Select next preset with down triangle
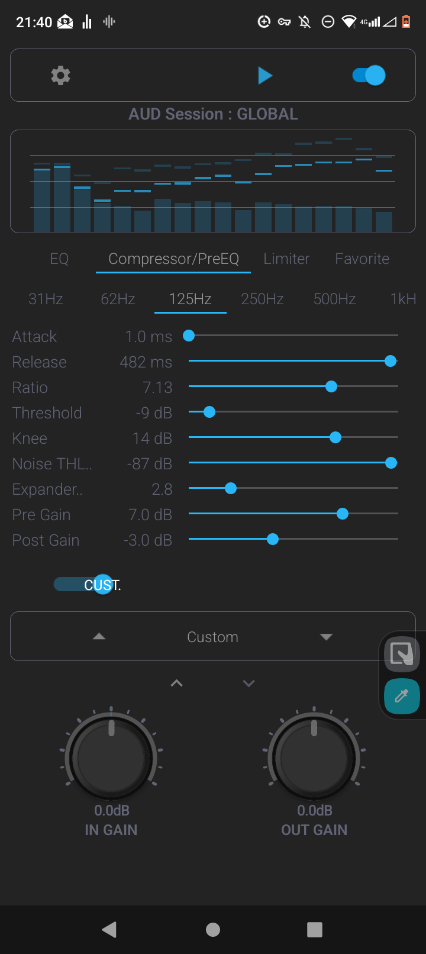This screenshot has width=426, height=954. pyautogui.click(x=326, y=637)
